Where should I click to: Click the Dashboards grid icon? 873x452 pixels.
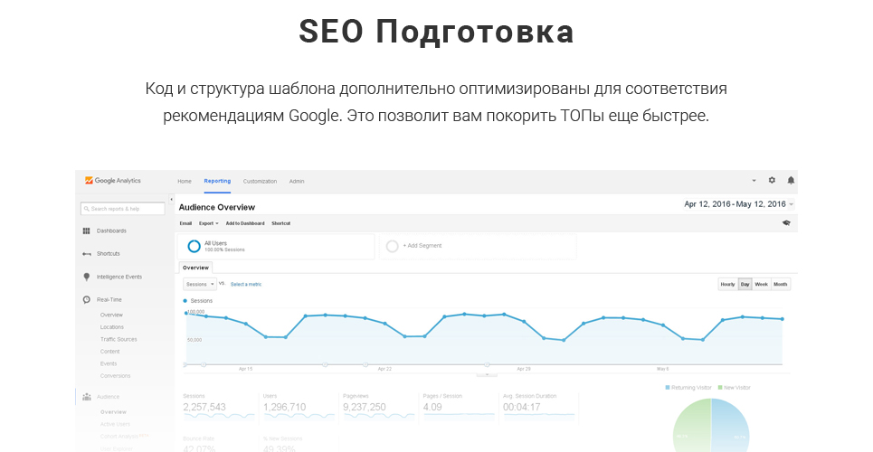(86, 231)
